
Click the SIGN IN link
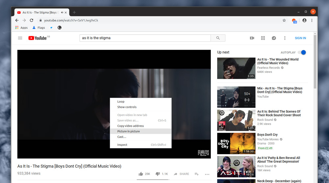point(300,38)
